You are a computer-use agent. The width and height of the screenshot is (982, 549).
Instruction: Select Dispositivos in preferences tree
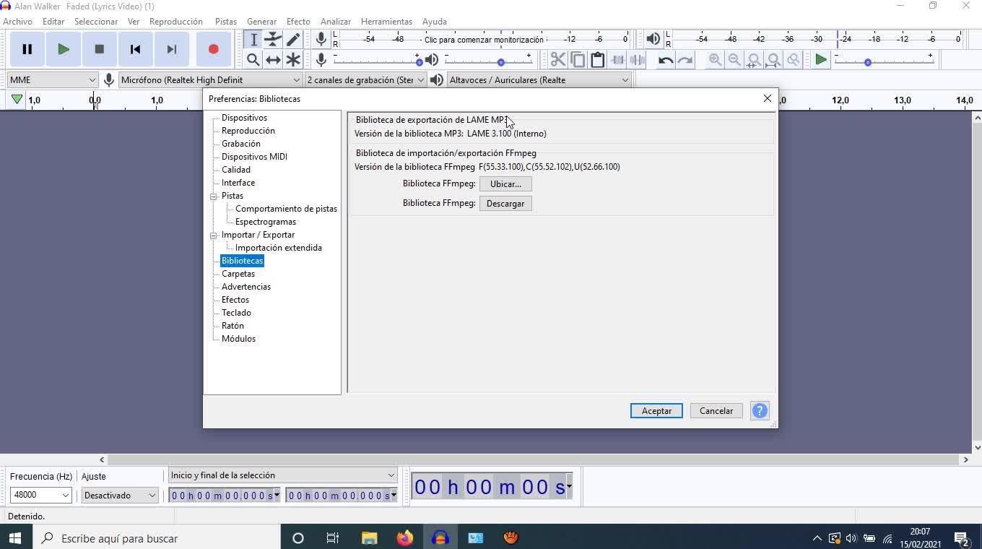[244, 118]
